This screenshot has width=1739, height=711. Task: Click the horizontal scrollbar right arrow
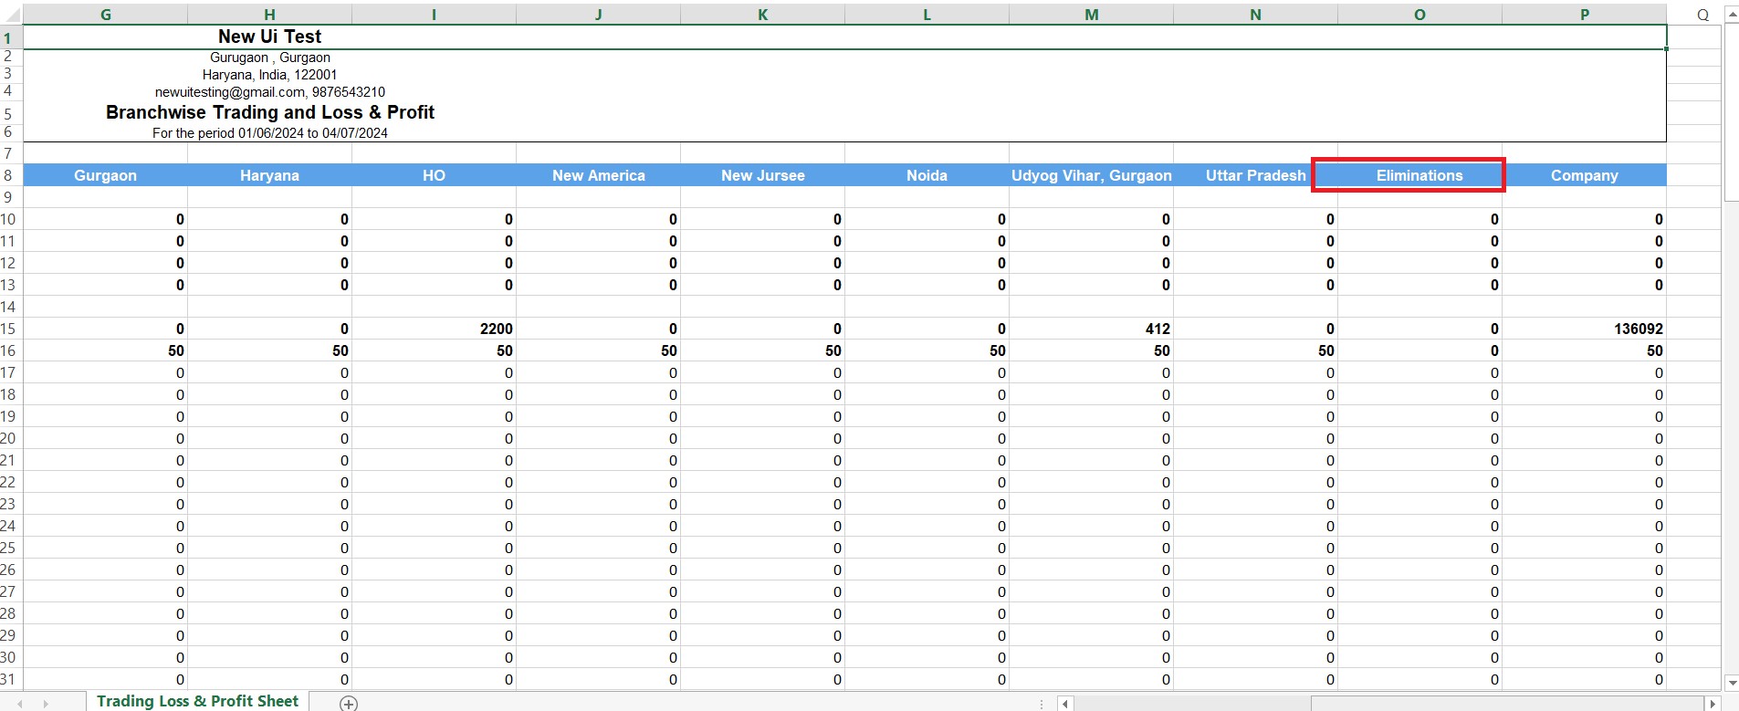click(x=1713, y=704)
